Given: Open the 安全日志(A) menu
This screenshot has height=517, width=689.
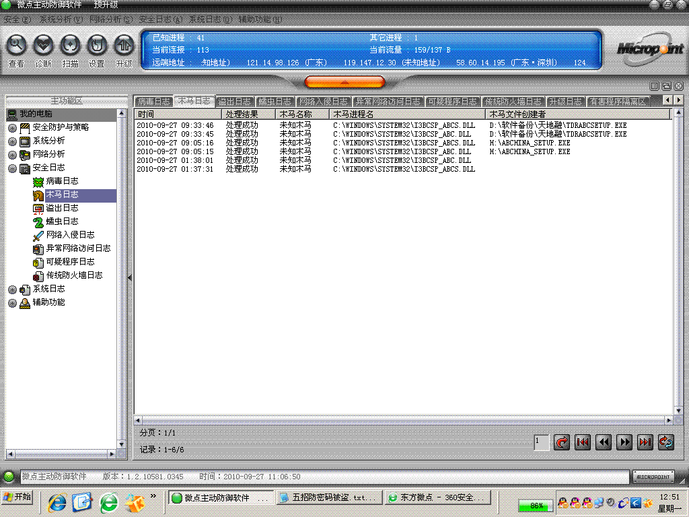Looking at the screenshot, I should click(x=160, y=20).
